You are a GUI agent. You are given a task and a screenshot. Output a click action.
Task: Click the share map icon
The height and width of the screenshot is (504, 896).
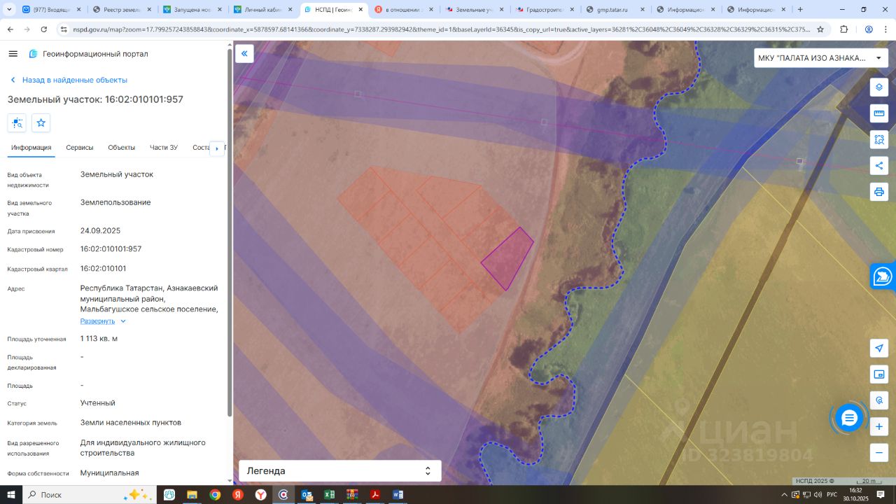879,166
